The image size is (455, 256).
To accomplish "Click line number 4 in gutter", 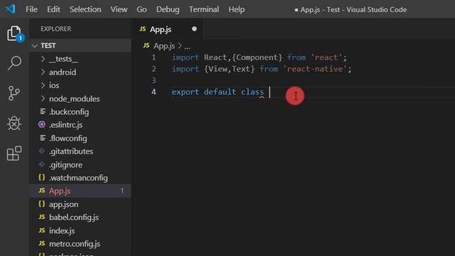I will (x=154, y=92).
